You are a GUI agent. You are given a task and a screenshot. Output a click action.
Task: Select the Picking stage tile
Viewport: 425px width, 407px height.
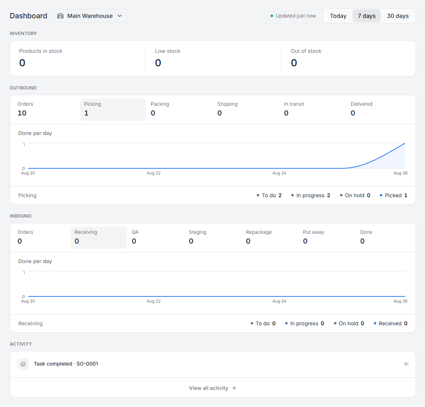click(113, 109)
